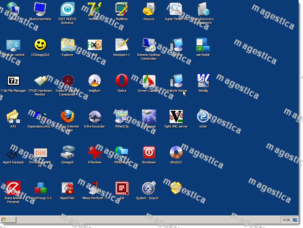Click the red Shutdown icon
This screenshot has width=303, height=228.
[149, 152]
